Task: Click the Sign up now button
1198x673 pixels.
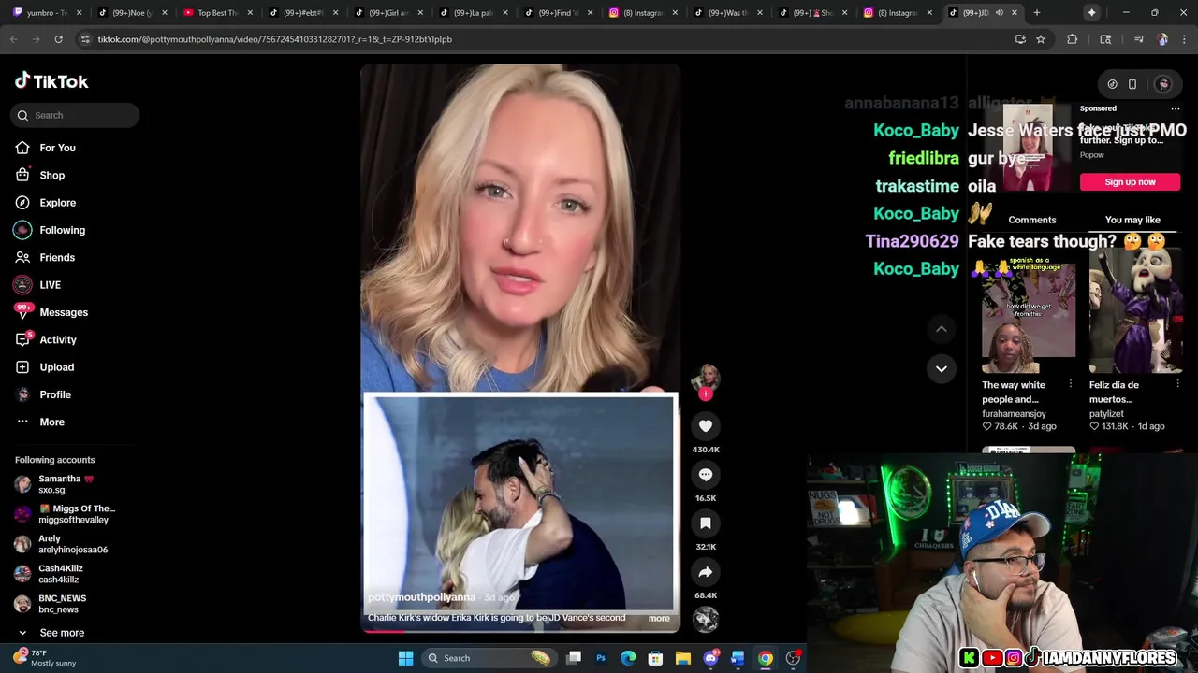Action: 1130,182
